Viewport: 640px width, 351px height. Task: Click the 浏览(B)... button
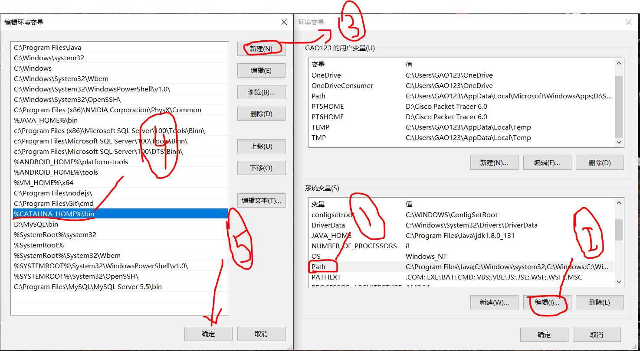coord(261,92)
